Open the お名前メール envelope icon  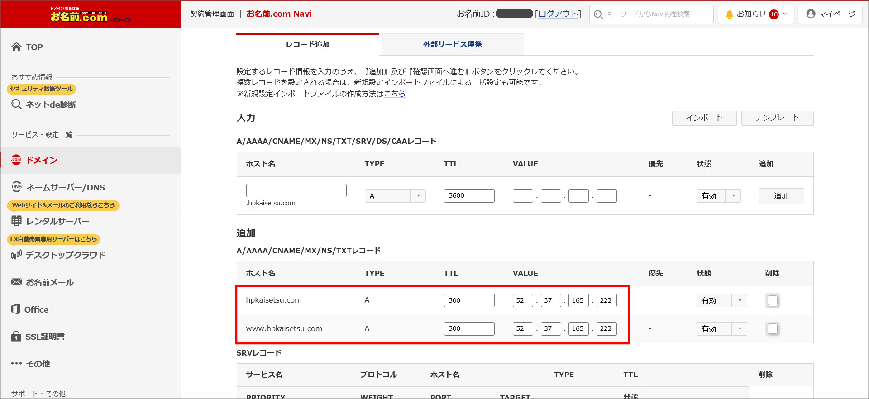click(x=17, y=282)
